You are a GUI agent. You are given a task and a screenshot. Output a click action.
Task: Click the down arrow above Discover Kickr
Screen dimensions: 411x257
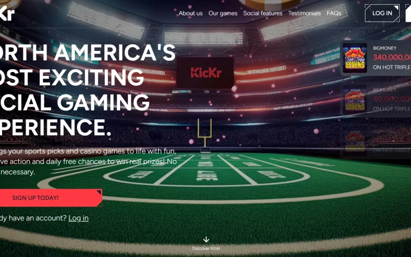click(206, 240)
